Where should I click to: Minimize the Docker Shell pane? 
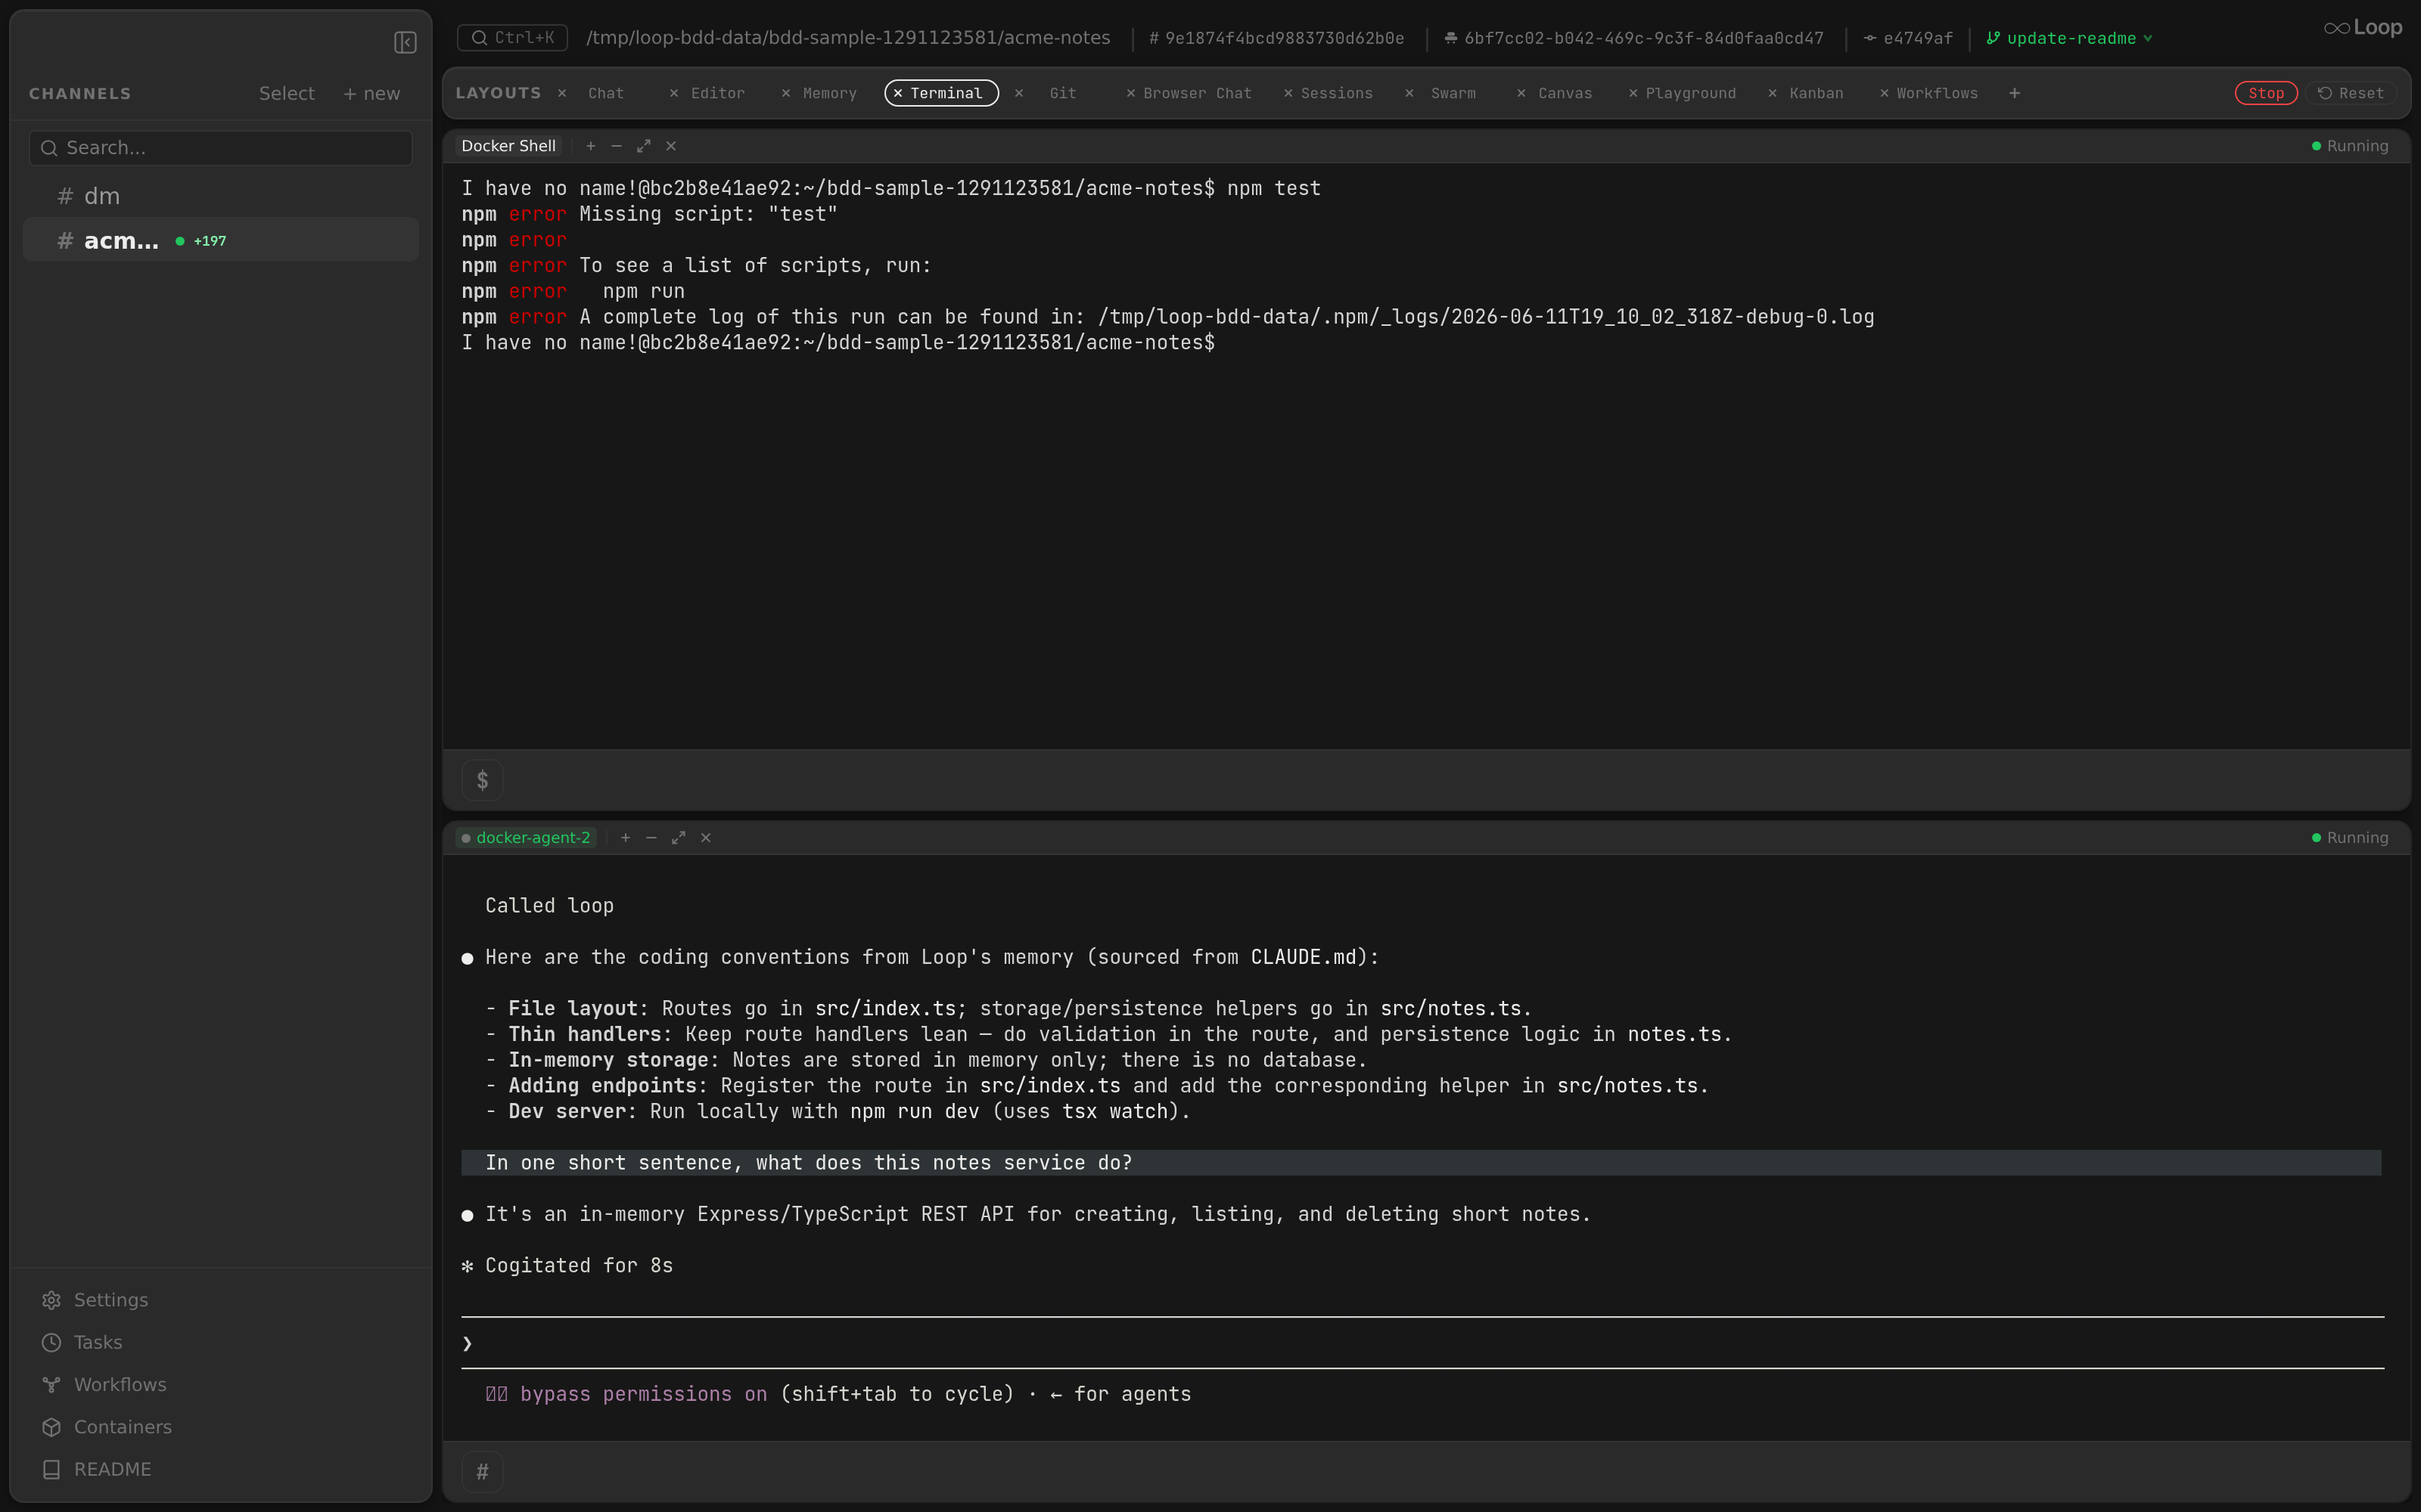617,146
